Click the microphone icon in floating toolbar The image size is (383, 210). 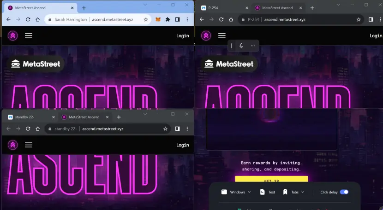[x=241, y=46]
